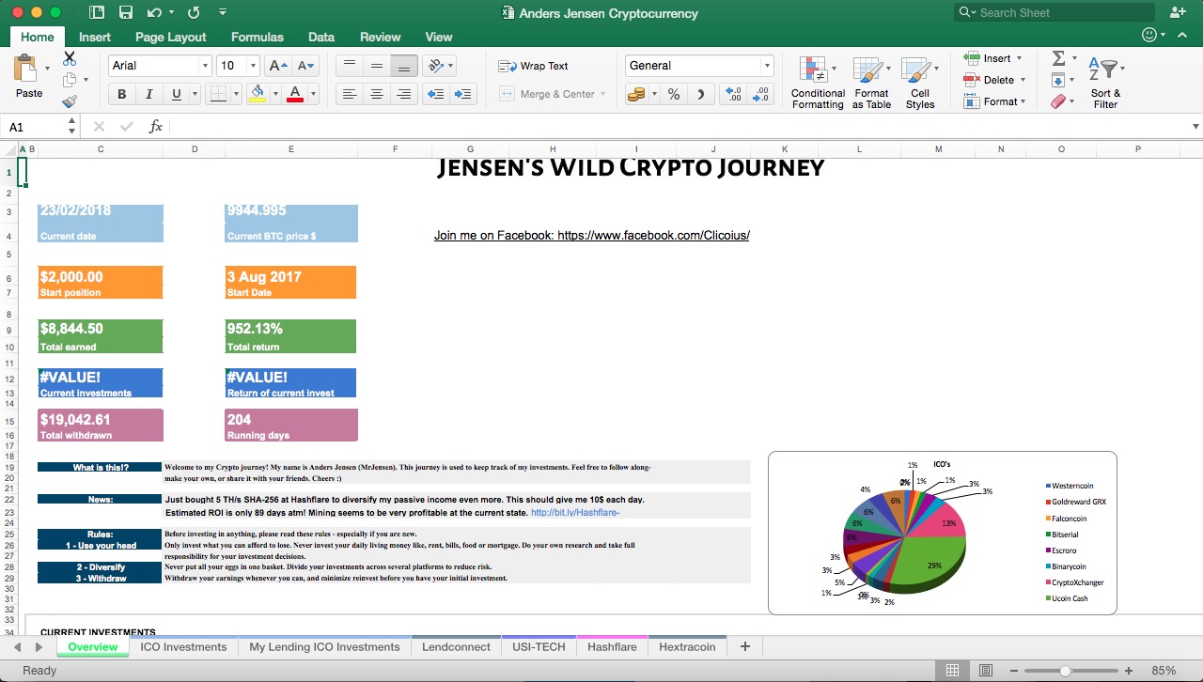Click the Cut scissors icon
Viewport: 1203px width, 682px height.
[70, 59]
